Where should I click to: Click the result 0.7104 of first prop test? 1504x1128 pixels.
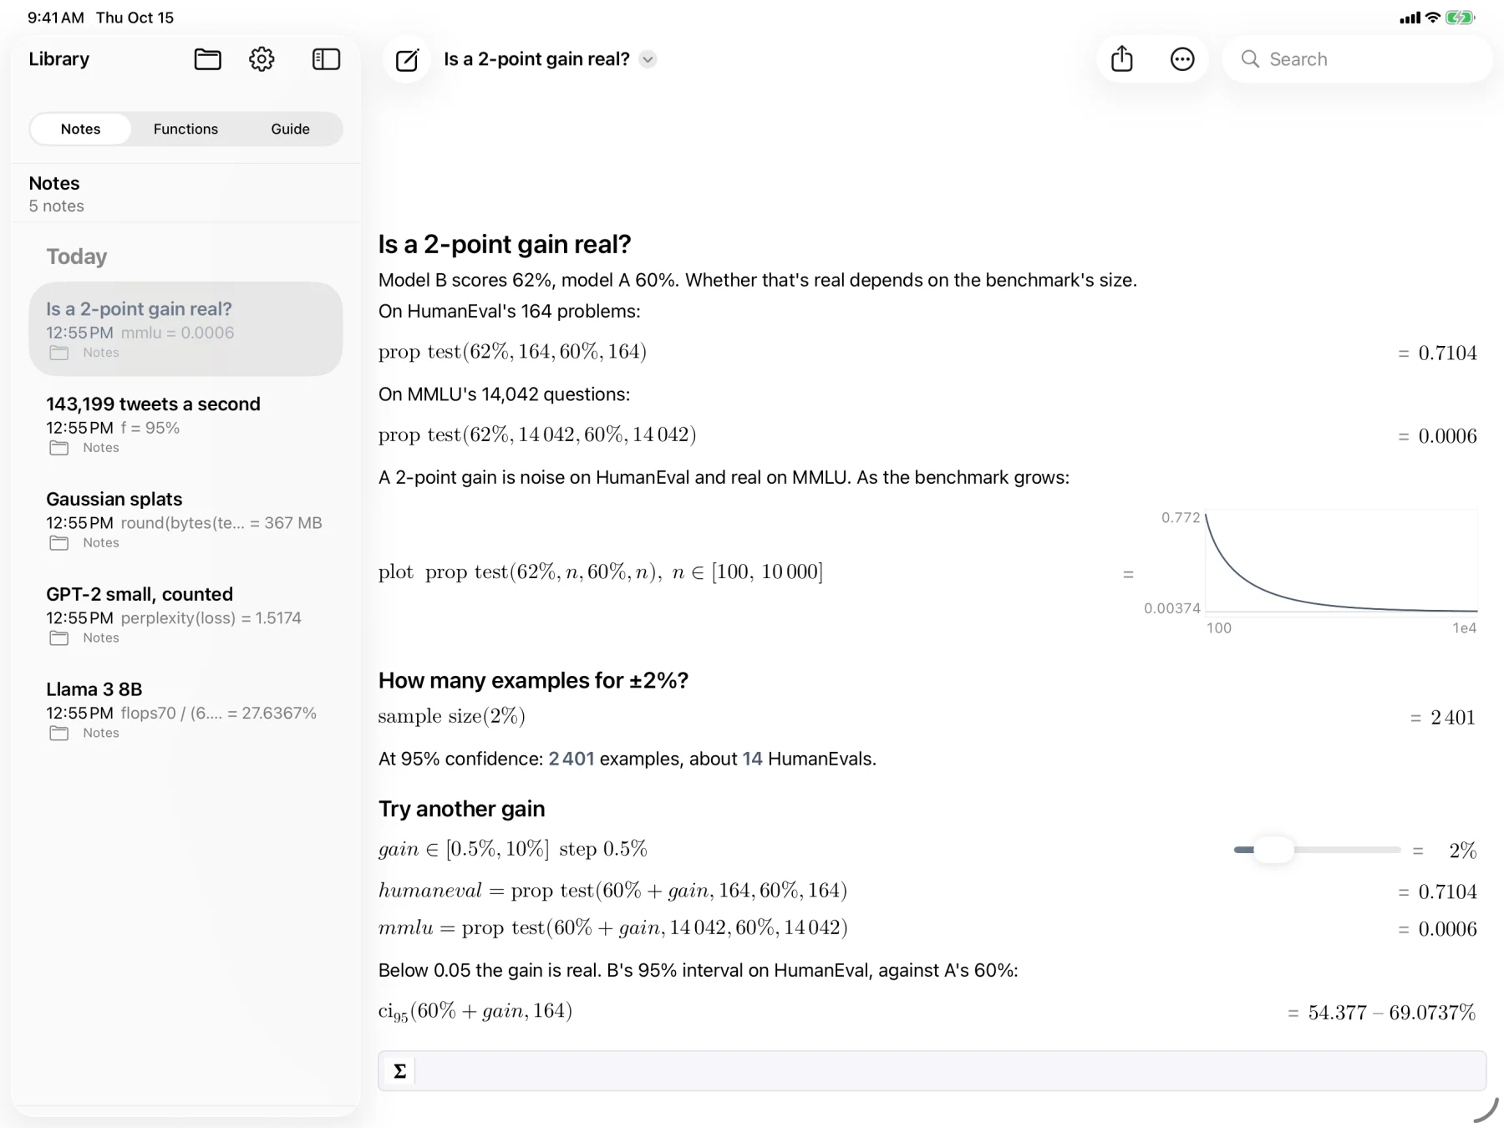tap(1447, 353)
